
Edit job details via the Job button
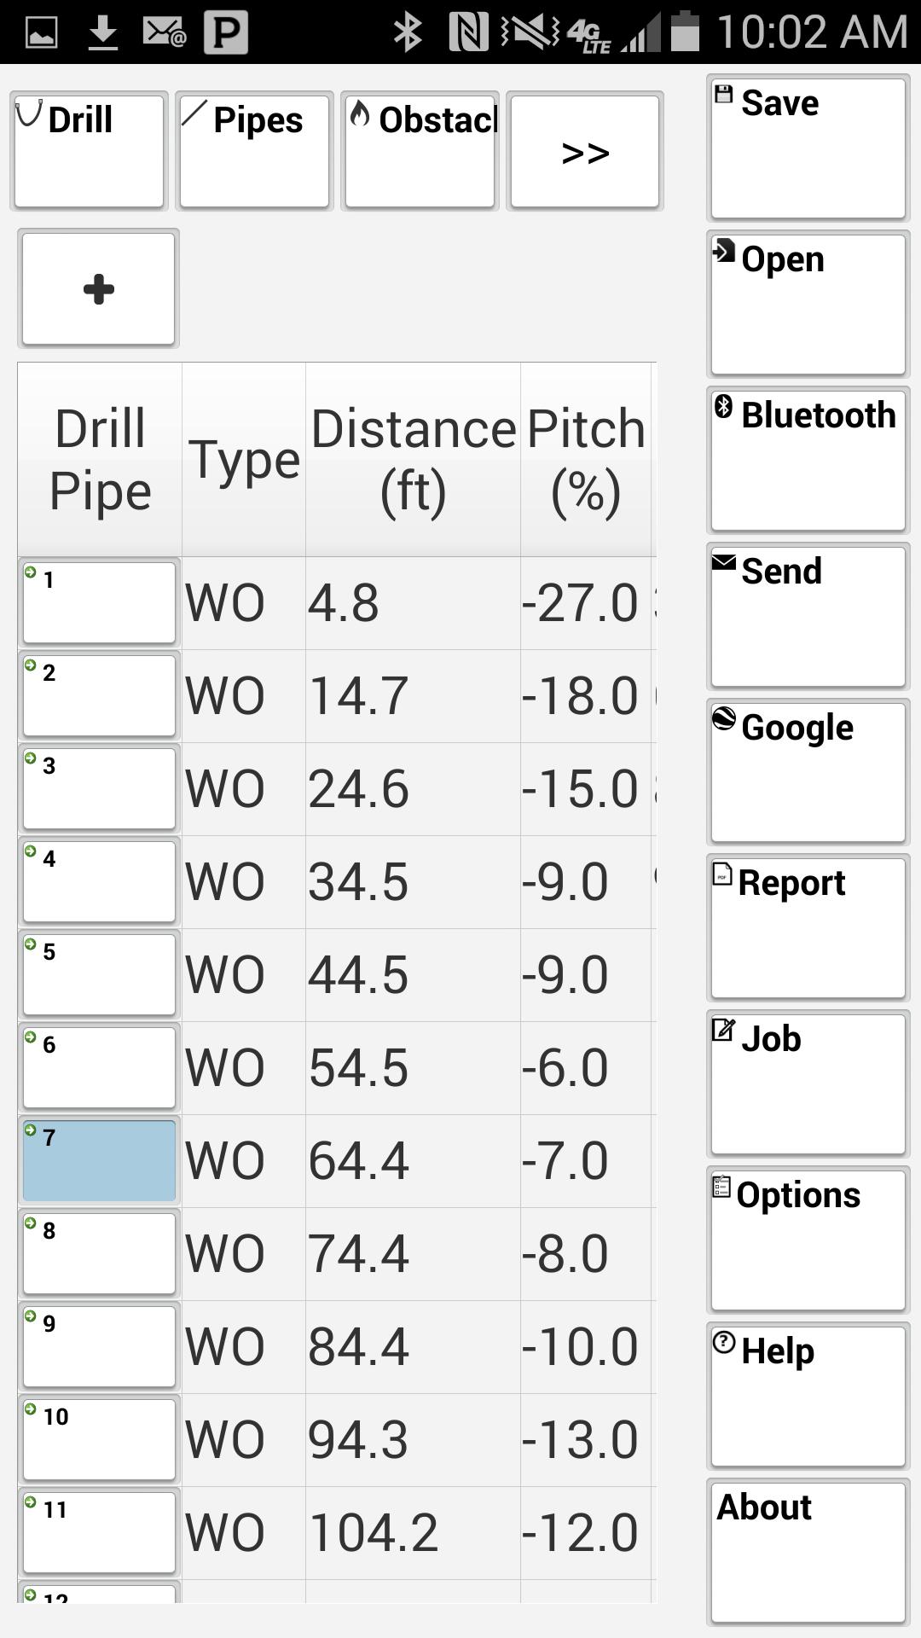(x=808, y=1084)
